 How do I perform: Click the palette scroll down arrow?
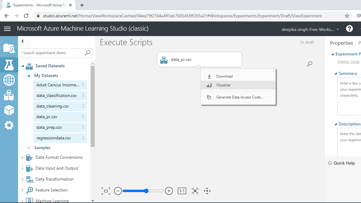(x=93, y=201)
